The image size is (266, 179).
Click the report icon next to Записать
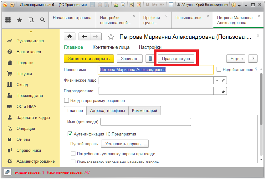(x=150, y=59)
